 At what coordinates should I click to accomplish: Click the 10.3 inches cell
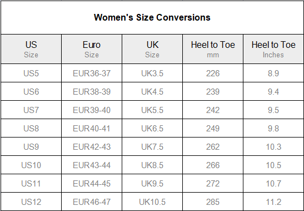[273, 146]
